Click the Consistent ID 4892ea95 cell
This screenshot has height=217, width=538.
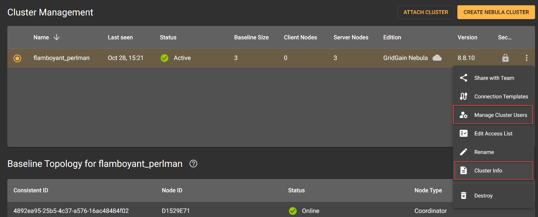pos(71,211)
